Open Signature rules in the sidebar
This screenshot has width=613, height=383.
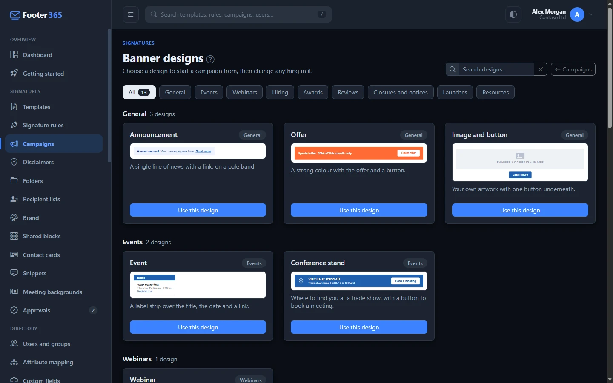point(54,125)
